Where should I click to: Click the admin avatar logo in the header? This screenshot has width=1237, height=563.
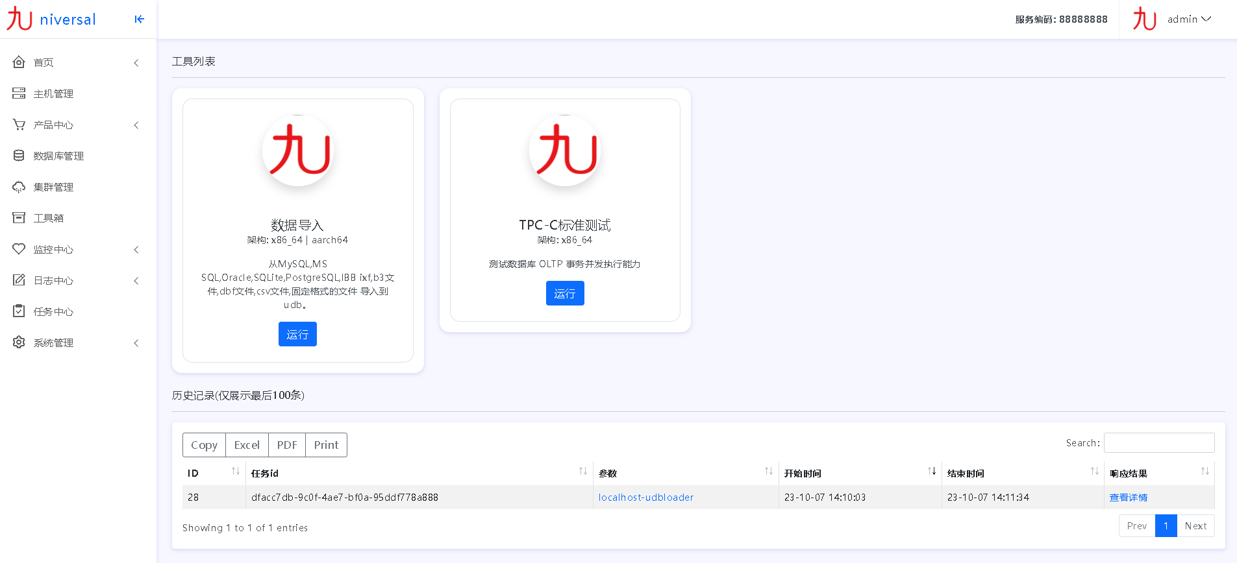point(1144,19)
